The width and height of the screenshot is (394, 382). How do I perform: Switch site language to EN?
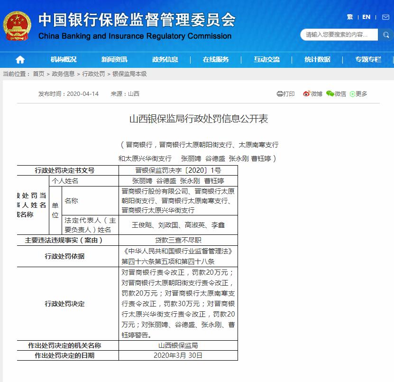click(366, 17)
